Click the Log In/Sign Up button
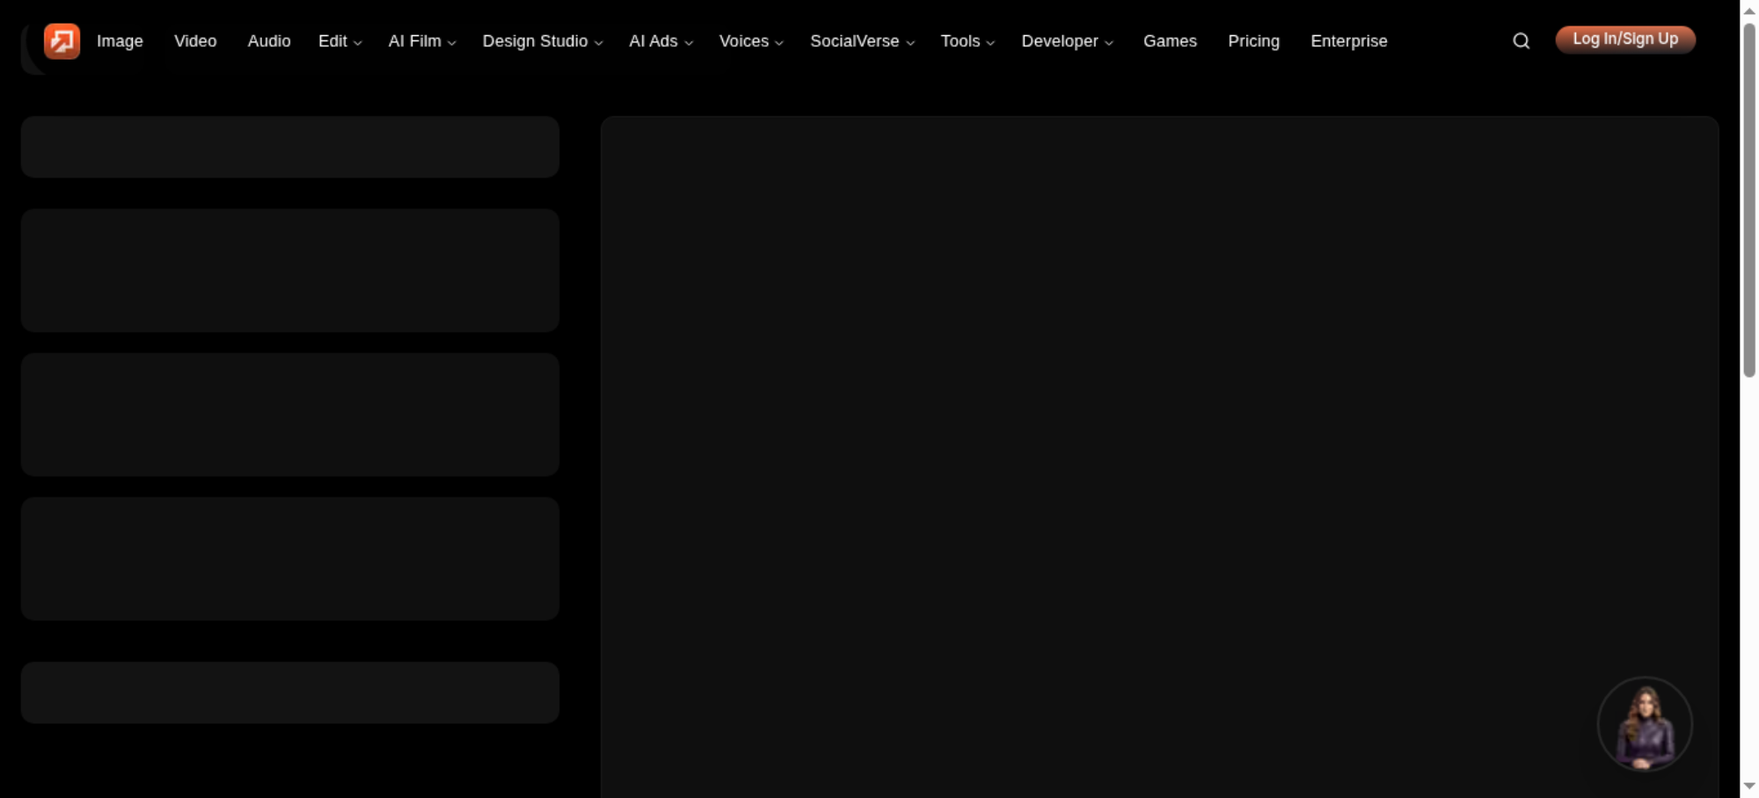1759x798 pixels. (1625, 40)
